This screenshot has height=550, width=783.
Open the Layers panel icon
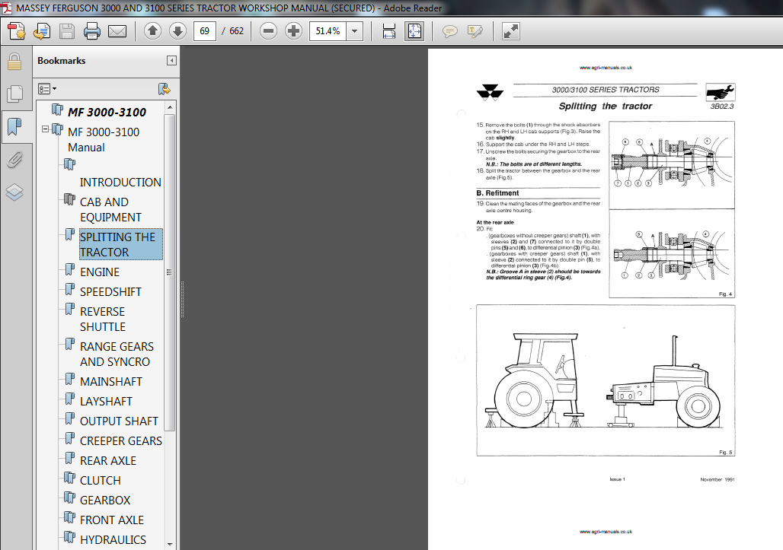pos(14,192)
